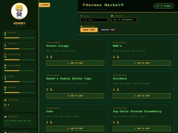Click the currency icon in the Inventory panel
Viewport: 178px width, 133px height.
coord(5,105)
